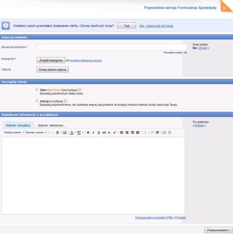Click the Kategoria label
Screen dimensions: 233x234
(9, 58)
